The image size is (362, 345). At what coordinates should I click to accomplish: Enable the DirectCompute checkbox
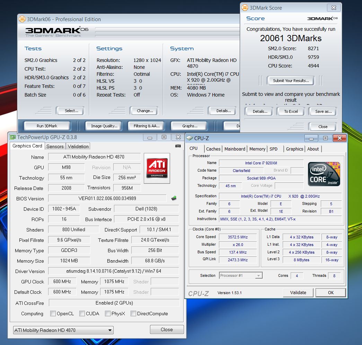pyautogui.click(x=133, y=314)
